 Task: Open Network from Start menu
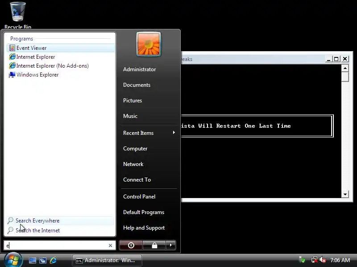(133, 164)
